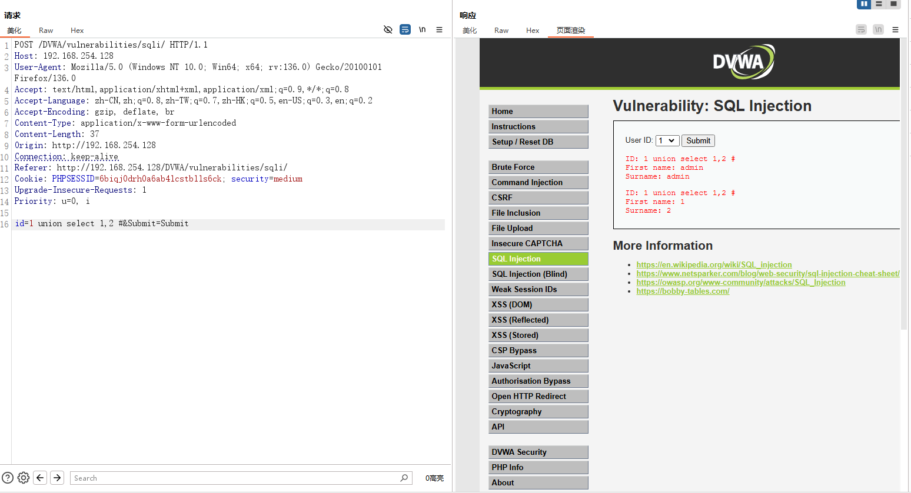The width and height of the screenshot is (911, 493).
Task: Open the Authorisation Bypass menu item
Action: coord(538,381)
